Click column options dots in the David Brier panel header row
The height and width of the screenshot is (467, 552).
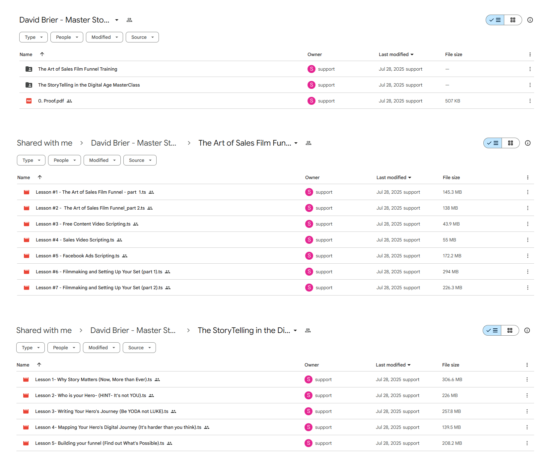click(530, 54)
